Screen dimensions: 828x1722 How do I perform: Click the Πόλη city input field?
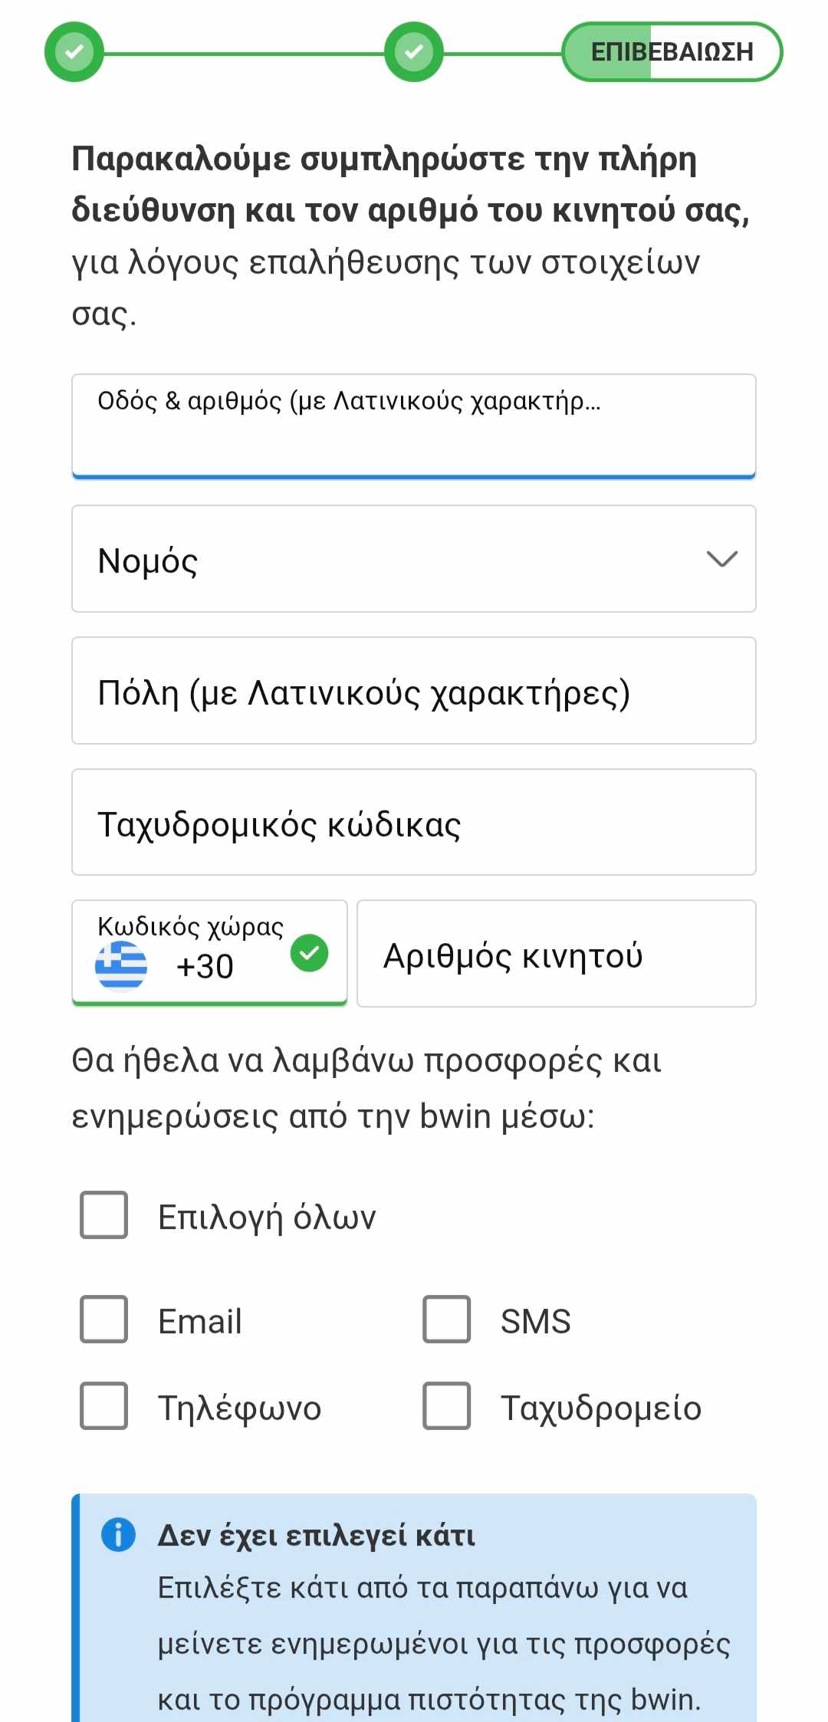[x=414, y=691]
